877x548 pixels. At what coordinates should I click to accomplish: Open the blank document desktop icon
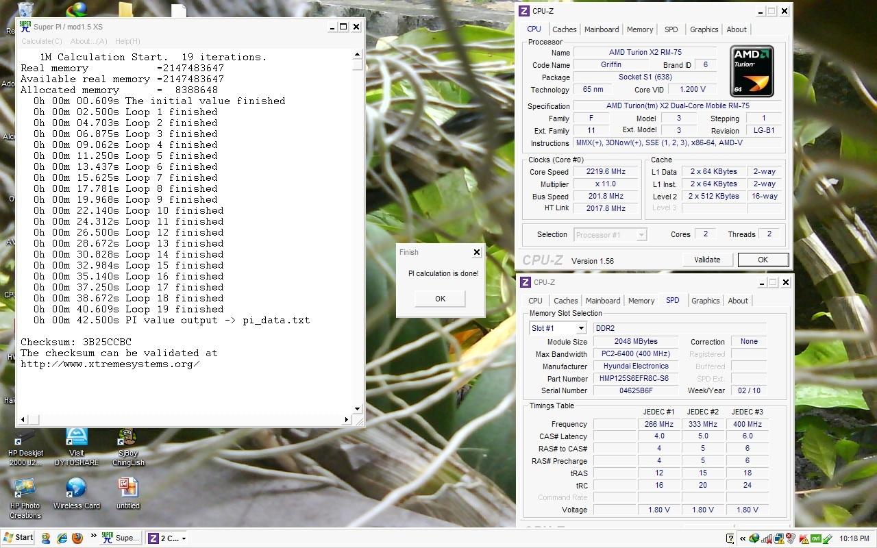(178, 10)
